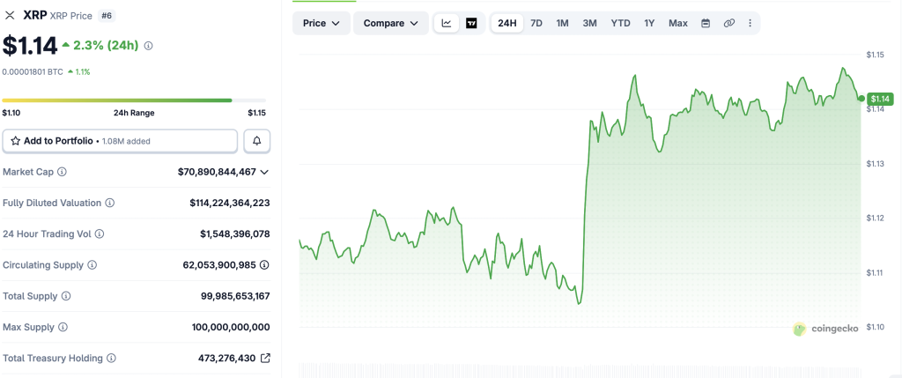Switch to line chart view icon
Screen dimensions: 902x378
pos(447,23)
